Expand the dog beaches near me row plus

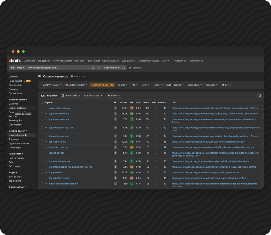point(46,161)
